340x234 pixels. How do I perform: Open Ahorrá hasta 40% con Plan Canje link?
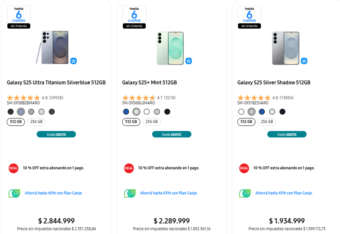tap(54, 193)
